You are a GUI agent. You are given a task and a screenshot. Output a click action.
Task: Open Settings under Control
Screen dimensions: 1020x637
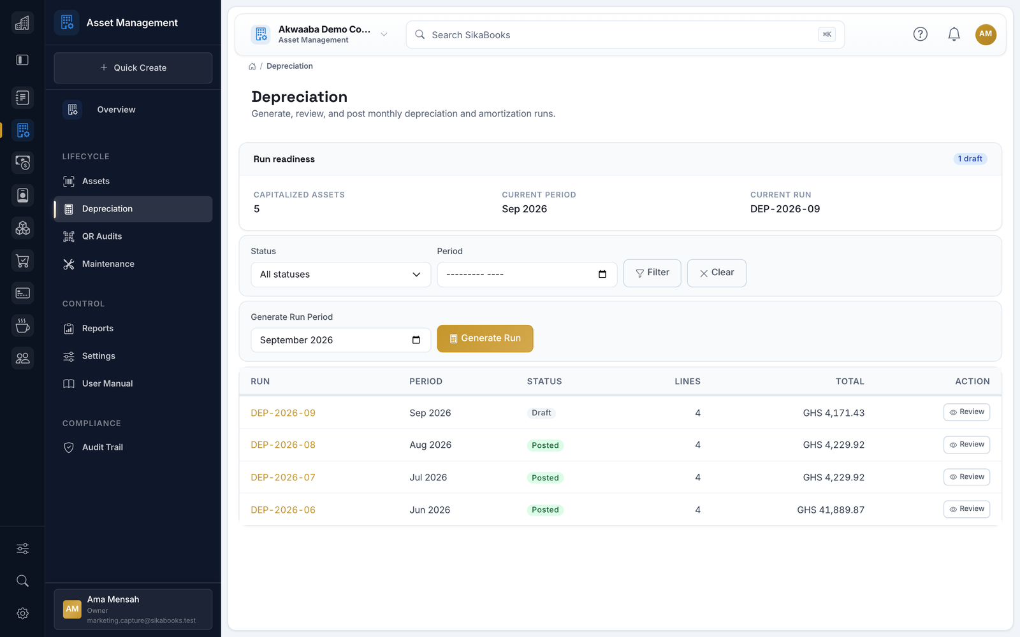[133, 356]
